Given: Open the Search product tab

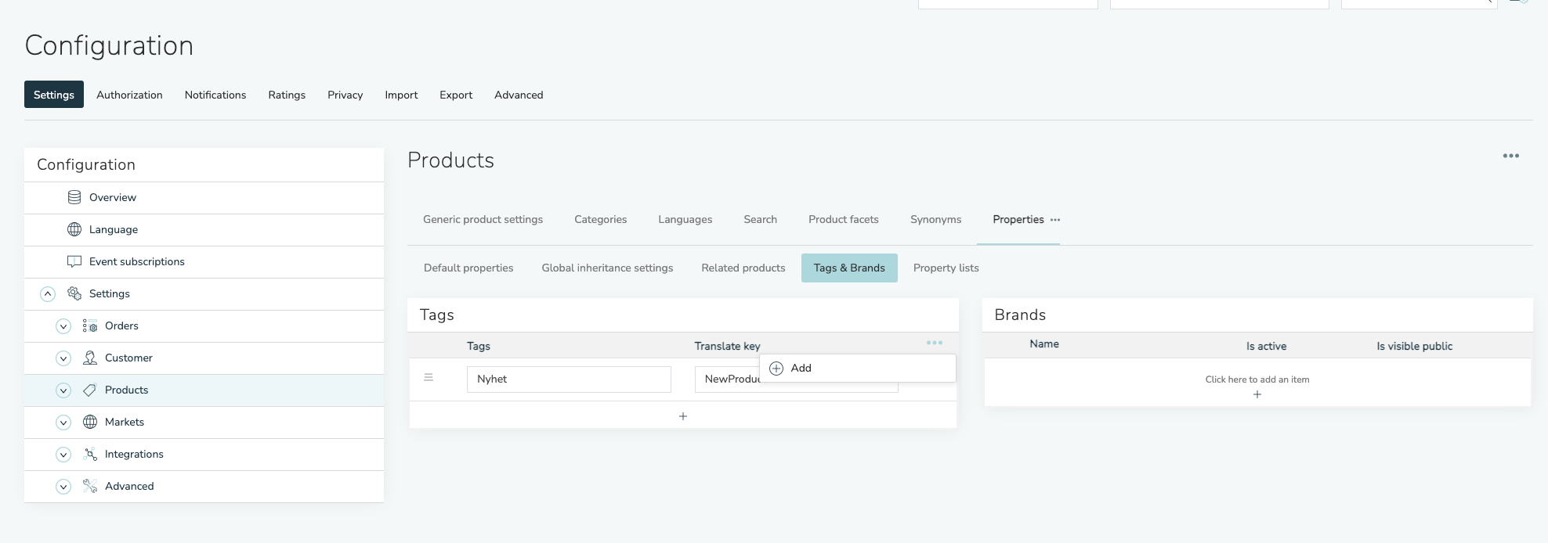Looking at the screenshot, I should pyautogui.click(x=761, y=220).
